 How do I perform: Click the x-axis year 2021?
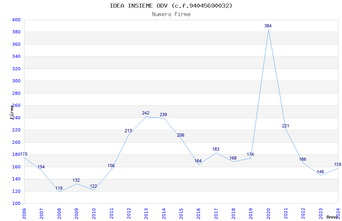click(x=286, y=213)
